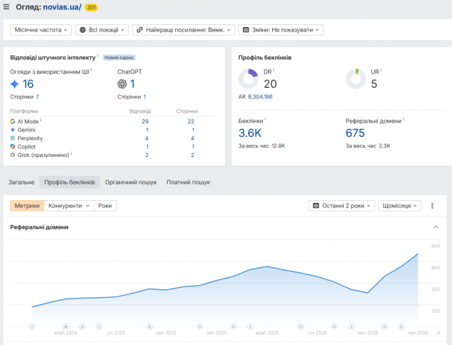
Task: Open the Останні 2 роки range selector
Action: point(342,206)
